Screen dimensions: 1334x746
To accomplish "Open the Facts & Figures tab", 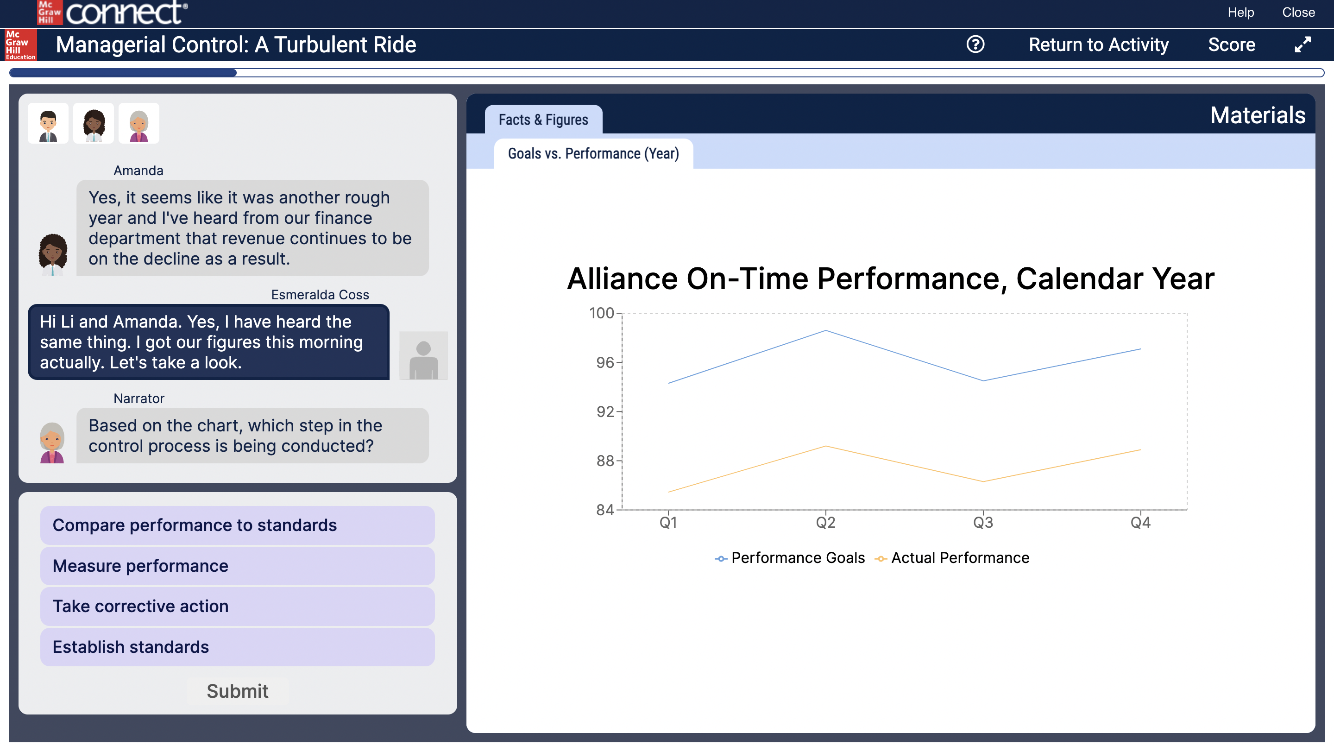I will [543, 120].
